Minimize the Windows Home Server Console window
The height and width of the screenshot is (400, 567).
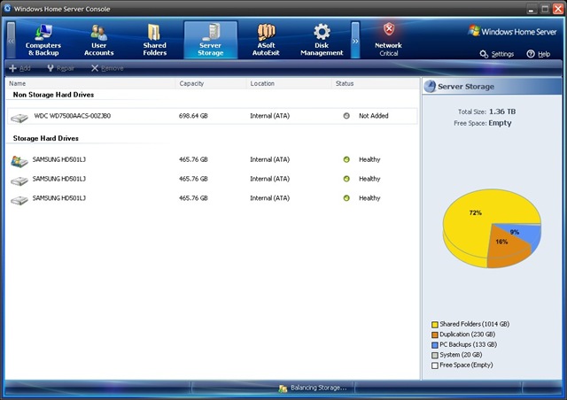[532, 9]
